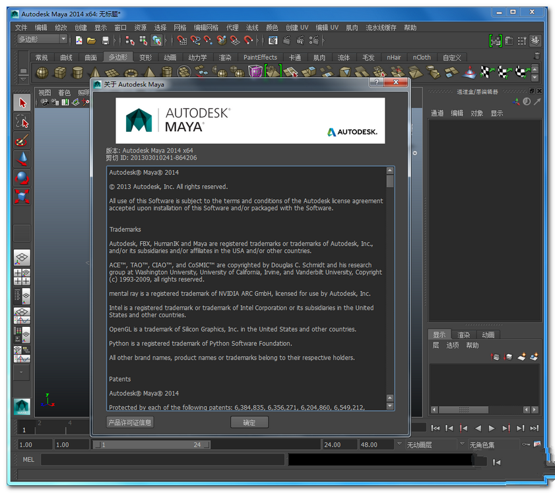This screenshot has width=555, height=493.
Task: Select the Paint Selection tool
Action: point(22,140)
